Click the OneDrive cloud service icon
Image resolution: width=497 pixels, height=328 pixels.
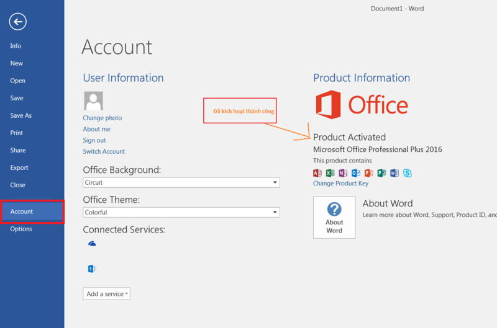pyautogui.click(x=92, y=244)
